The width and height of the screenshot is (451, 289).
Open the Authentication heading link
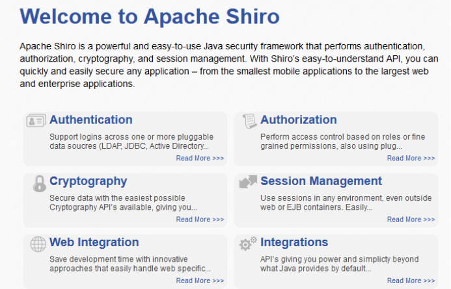click(x=91, y=119)
